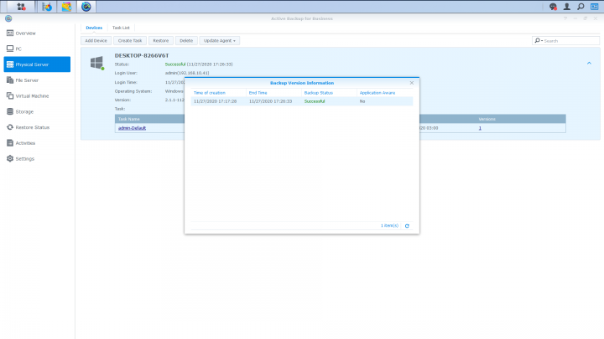Open the search filter magnifier dropdown
The image size is (604, 339).
pyautogui.click(x=538, y=40)
